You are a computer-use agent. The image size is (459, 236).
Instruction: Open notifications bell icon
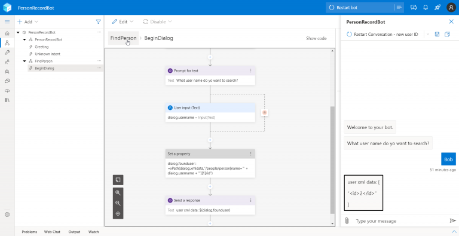click(x=426, y=8)
